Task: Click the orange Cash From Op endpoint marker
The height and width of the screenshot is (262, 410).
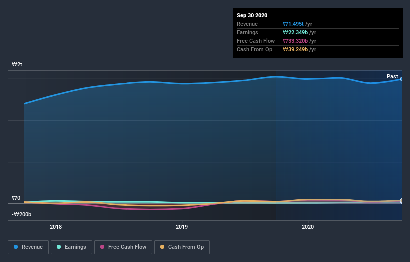Action: click(x=402, y=201)
